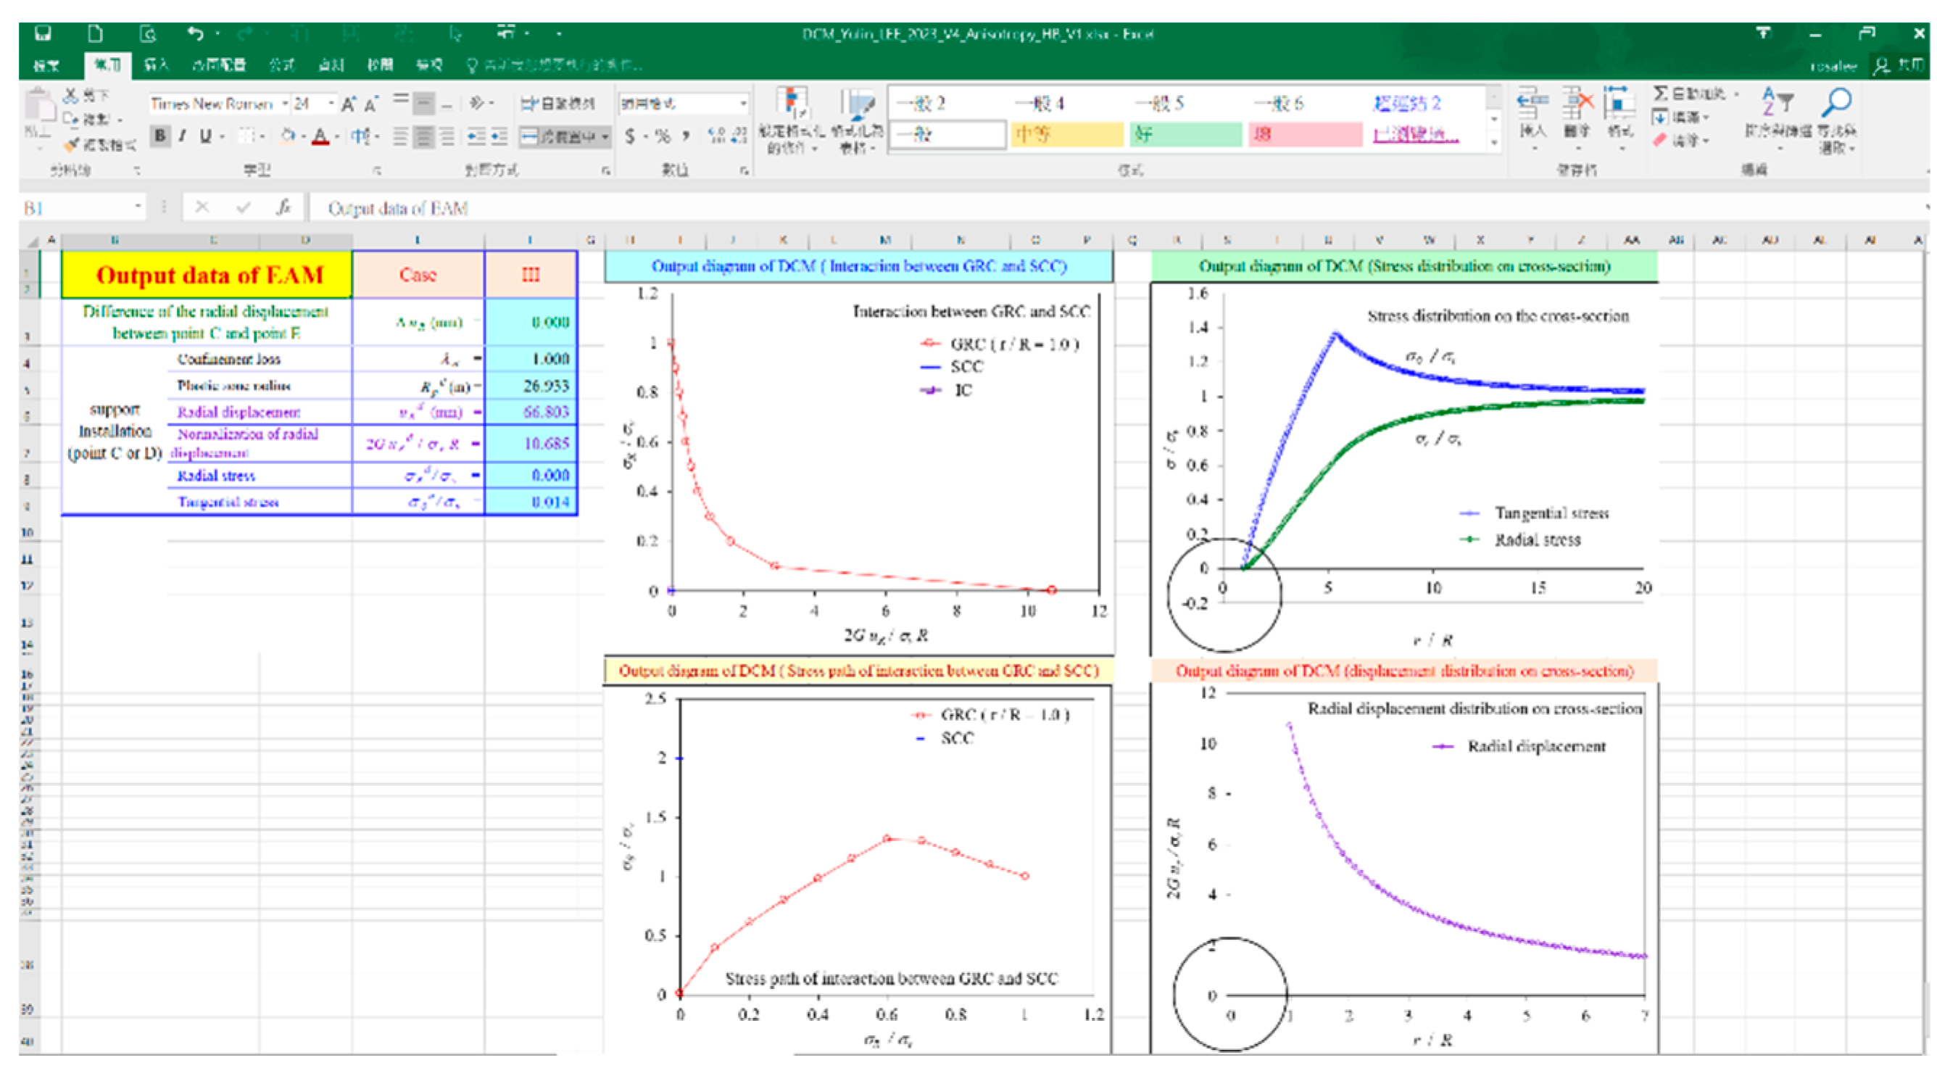Open the font size 24 dropdown
The height and width of the screenshot is (1076, 1937).
pyautogui.click(x=331, y=104)
